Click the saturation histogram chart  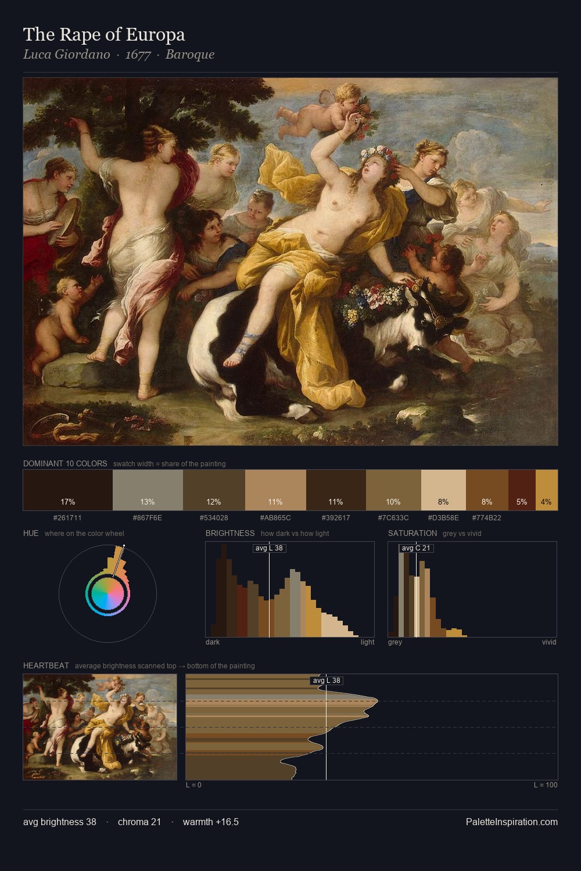pos(472,589)
